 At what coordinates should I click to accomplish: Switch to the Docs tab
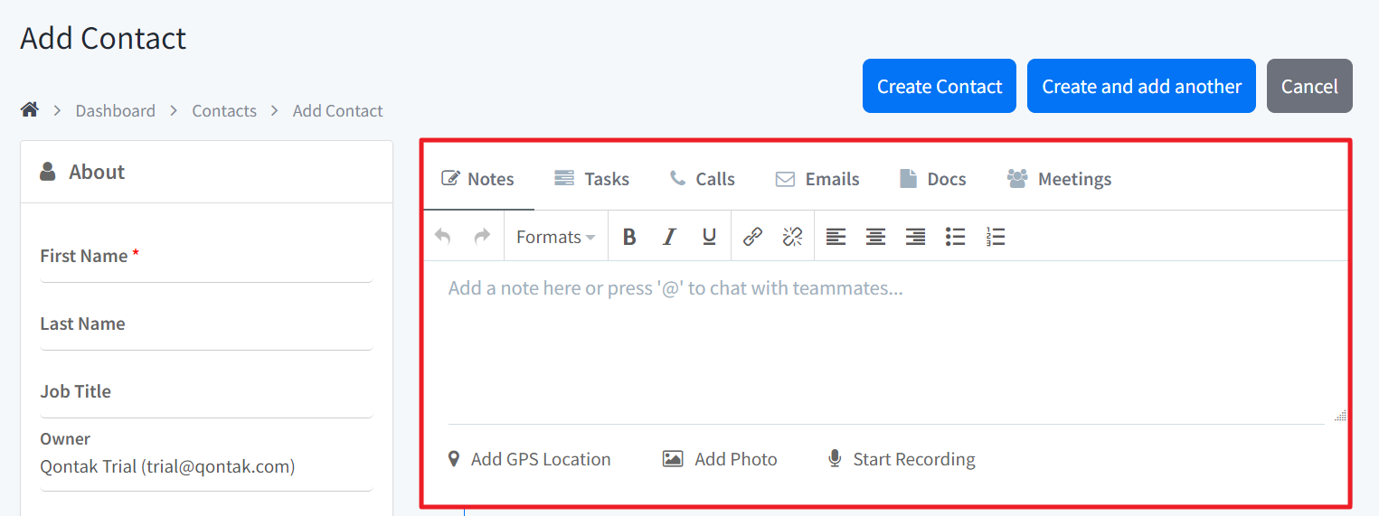tap(933, 179)
